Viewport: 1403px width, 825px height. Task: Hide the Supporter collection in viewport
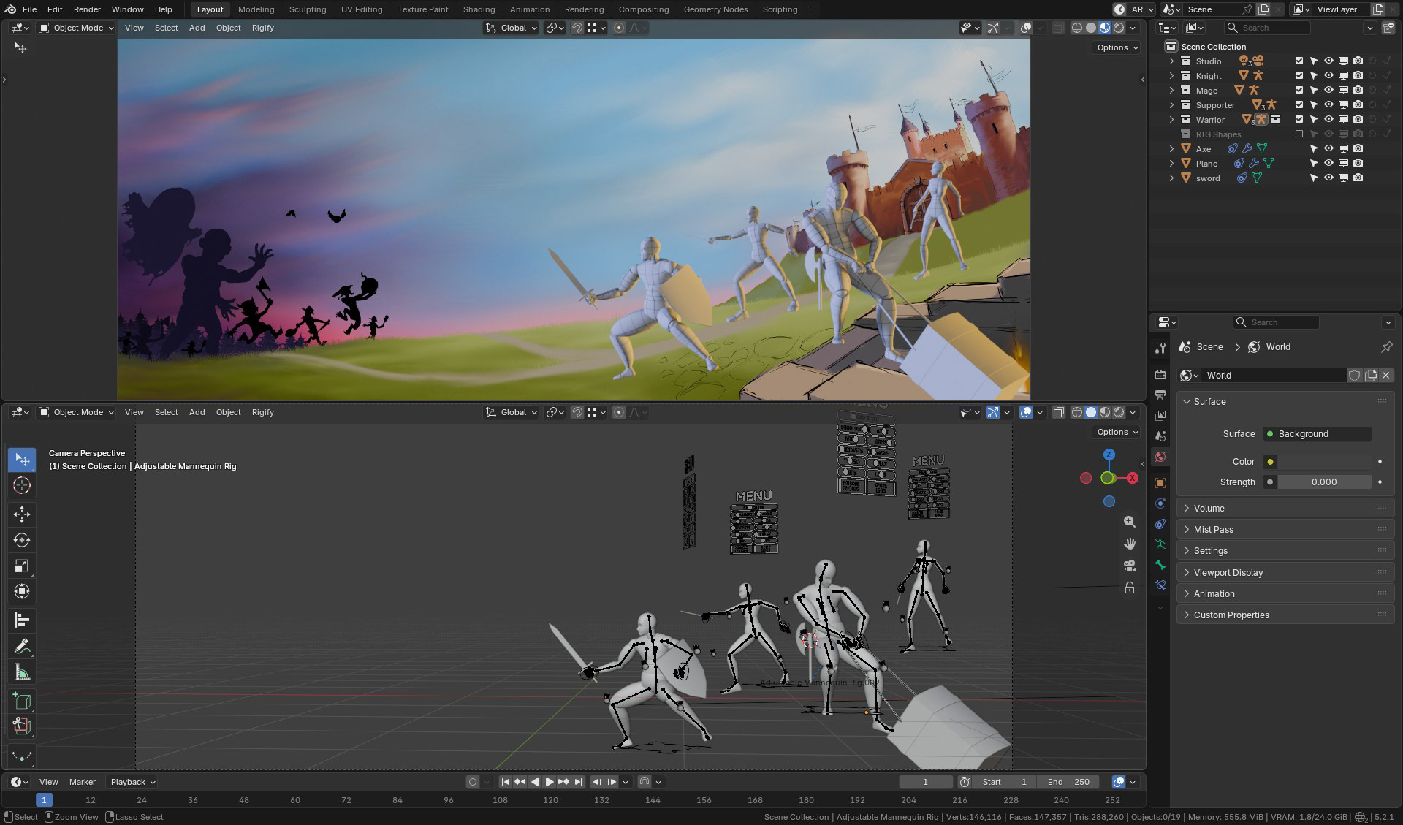click(x=1328, y=104)
